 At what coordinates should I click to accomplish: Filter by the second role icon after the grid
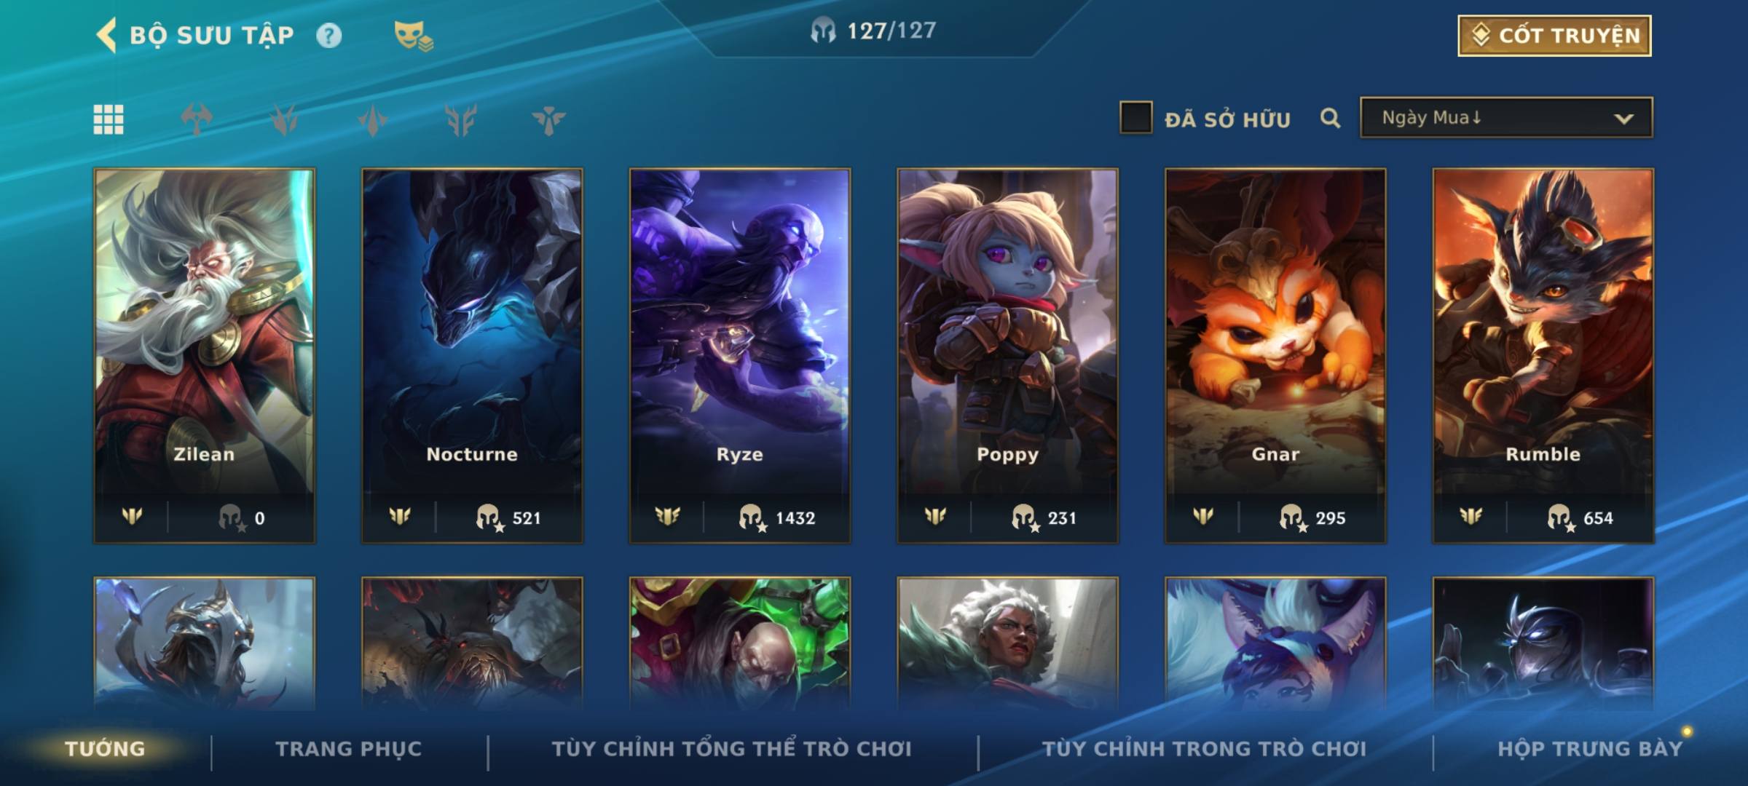[285, 119]
